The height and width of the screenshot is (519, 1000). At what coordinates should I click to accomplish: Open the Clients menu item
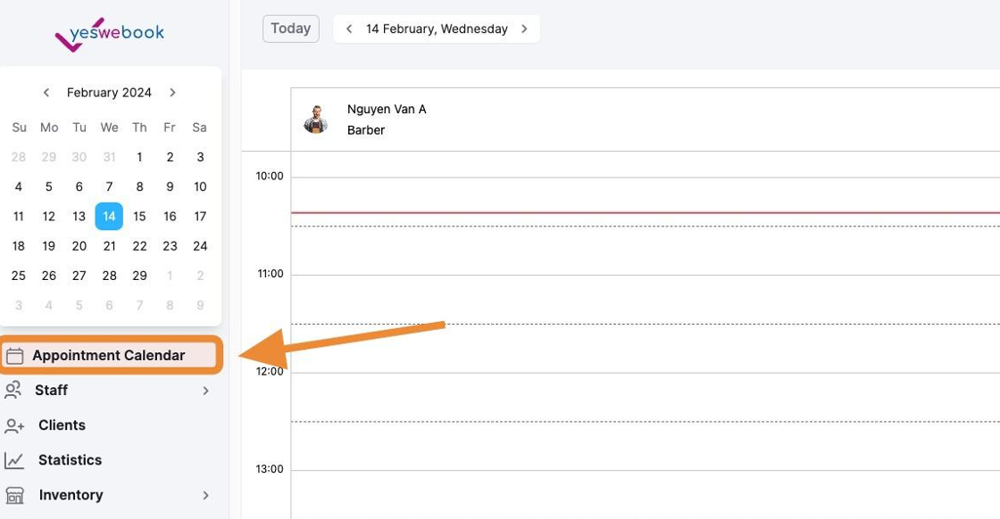(62, 425)
